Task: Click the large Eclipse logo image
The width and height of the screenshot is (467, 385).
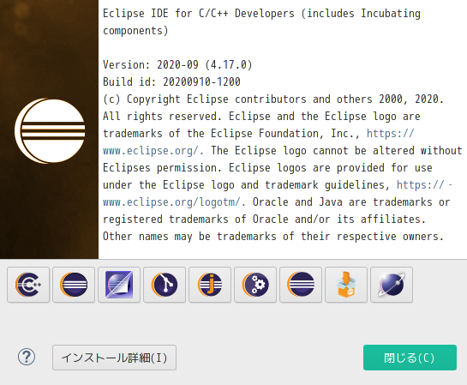Action: (50, 131)
